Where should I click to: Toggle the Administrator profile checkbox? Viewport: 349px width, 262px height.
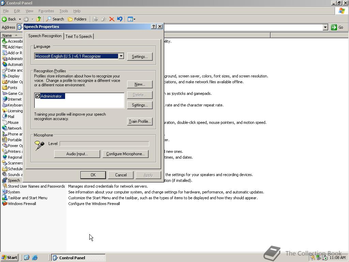coord(37,96)
